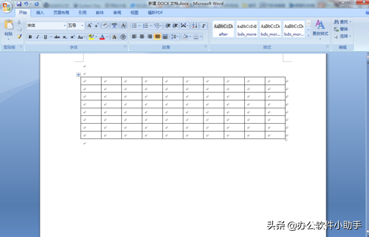This screenshot has height=237, width=369.
Task: Open the Bullets list dropdown arrow
Action: pyautogui.click(x=140, y=26)
